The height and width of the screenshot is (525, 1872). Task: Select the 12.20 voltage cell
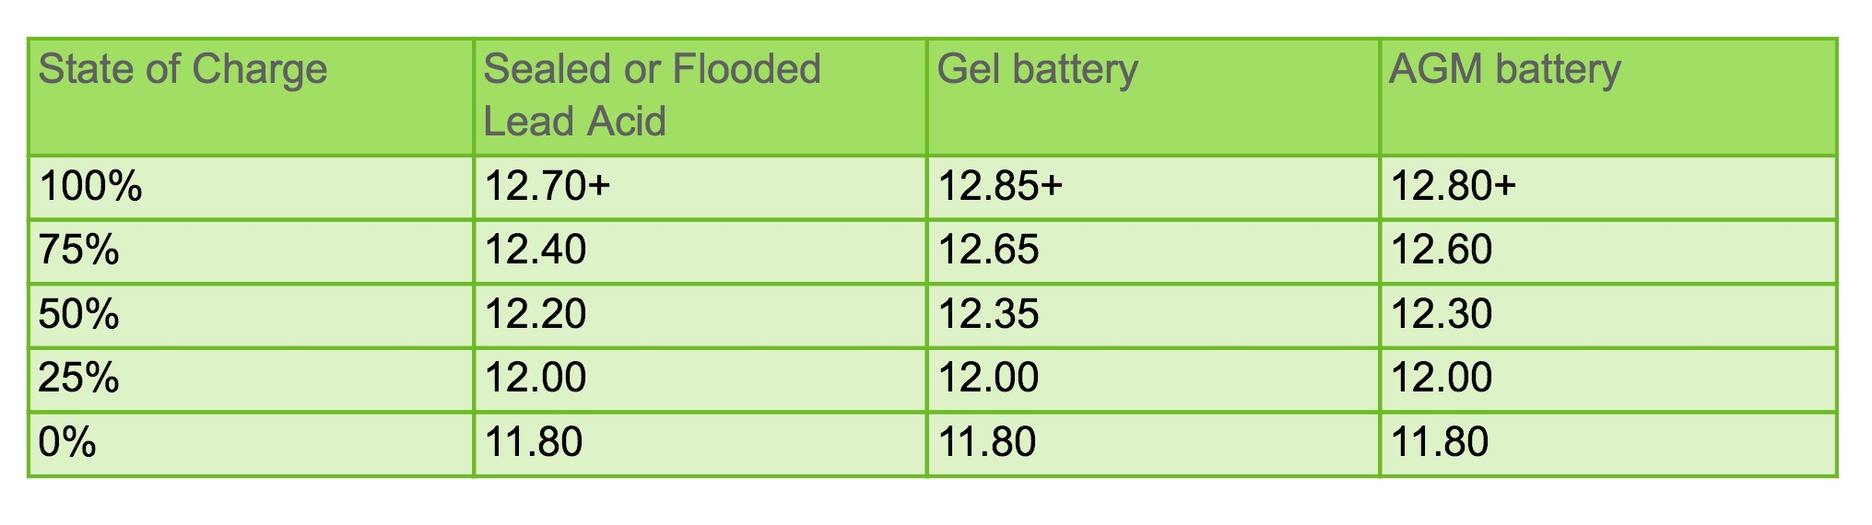click(701, 316)
